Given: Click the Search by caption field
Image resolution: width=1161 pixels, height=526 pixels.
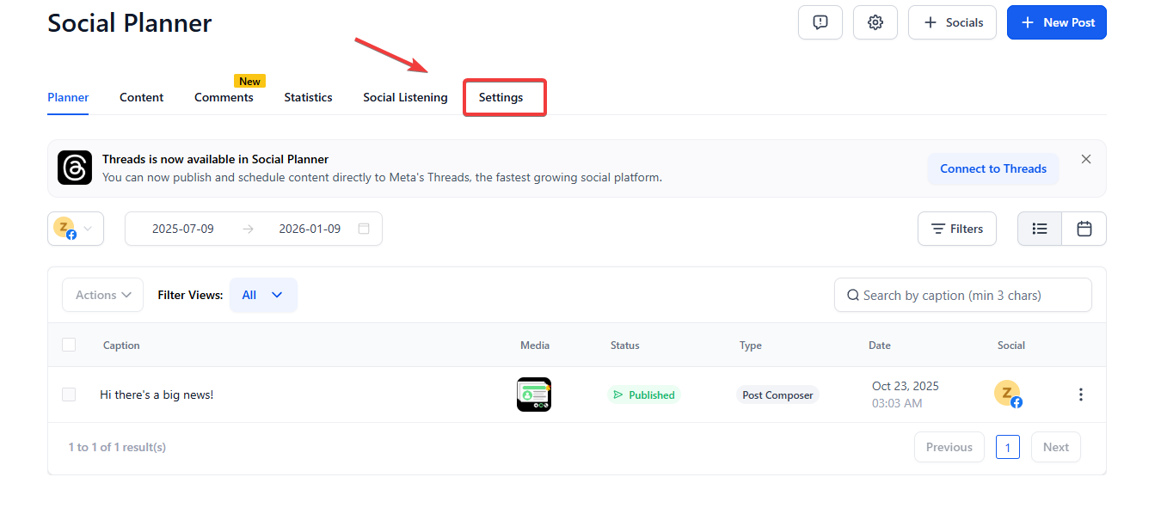Looking at the screenshot, I should tap(963, 295).
